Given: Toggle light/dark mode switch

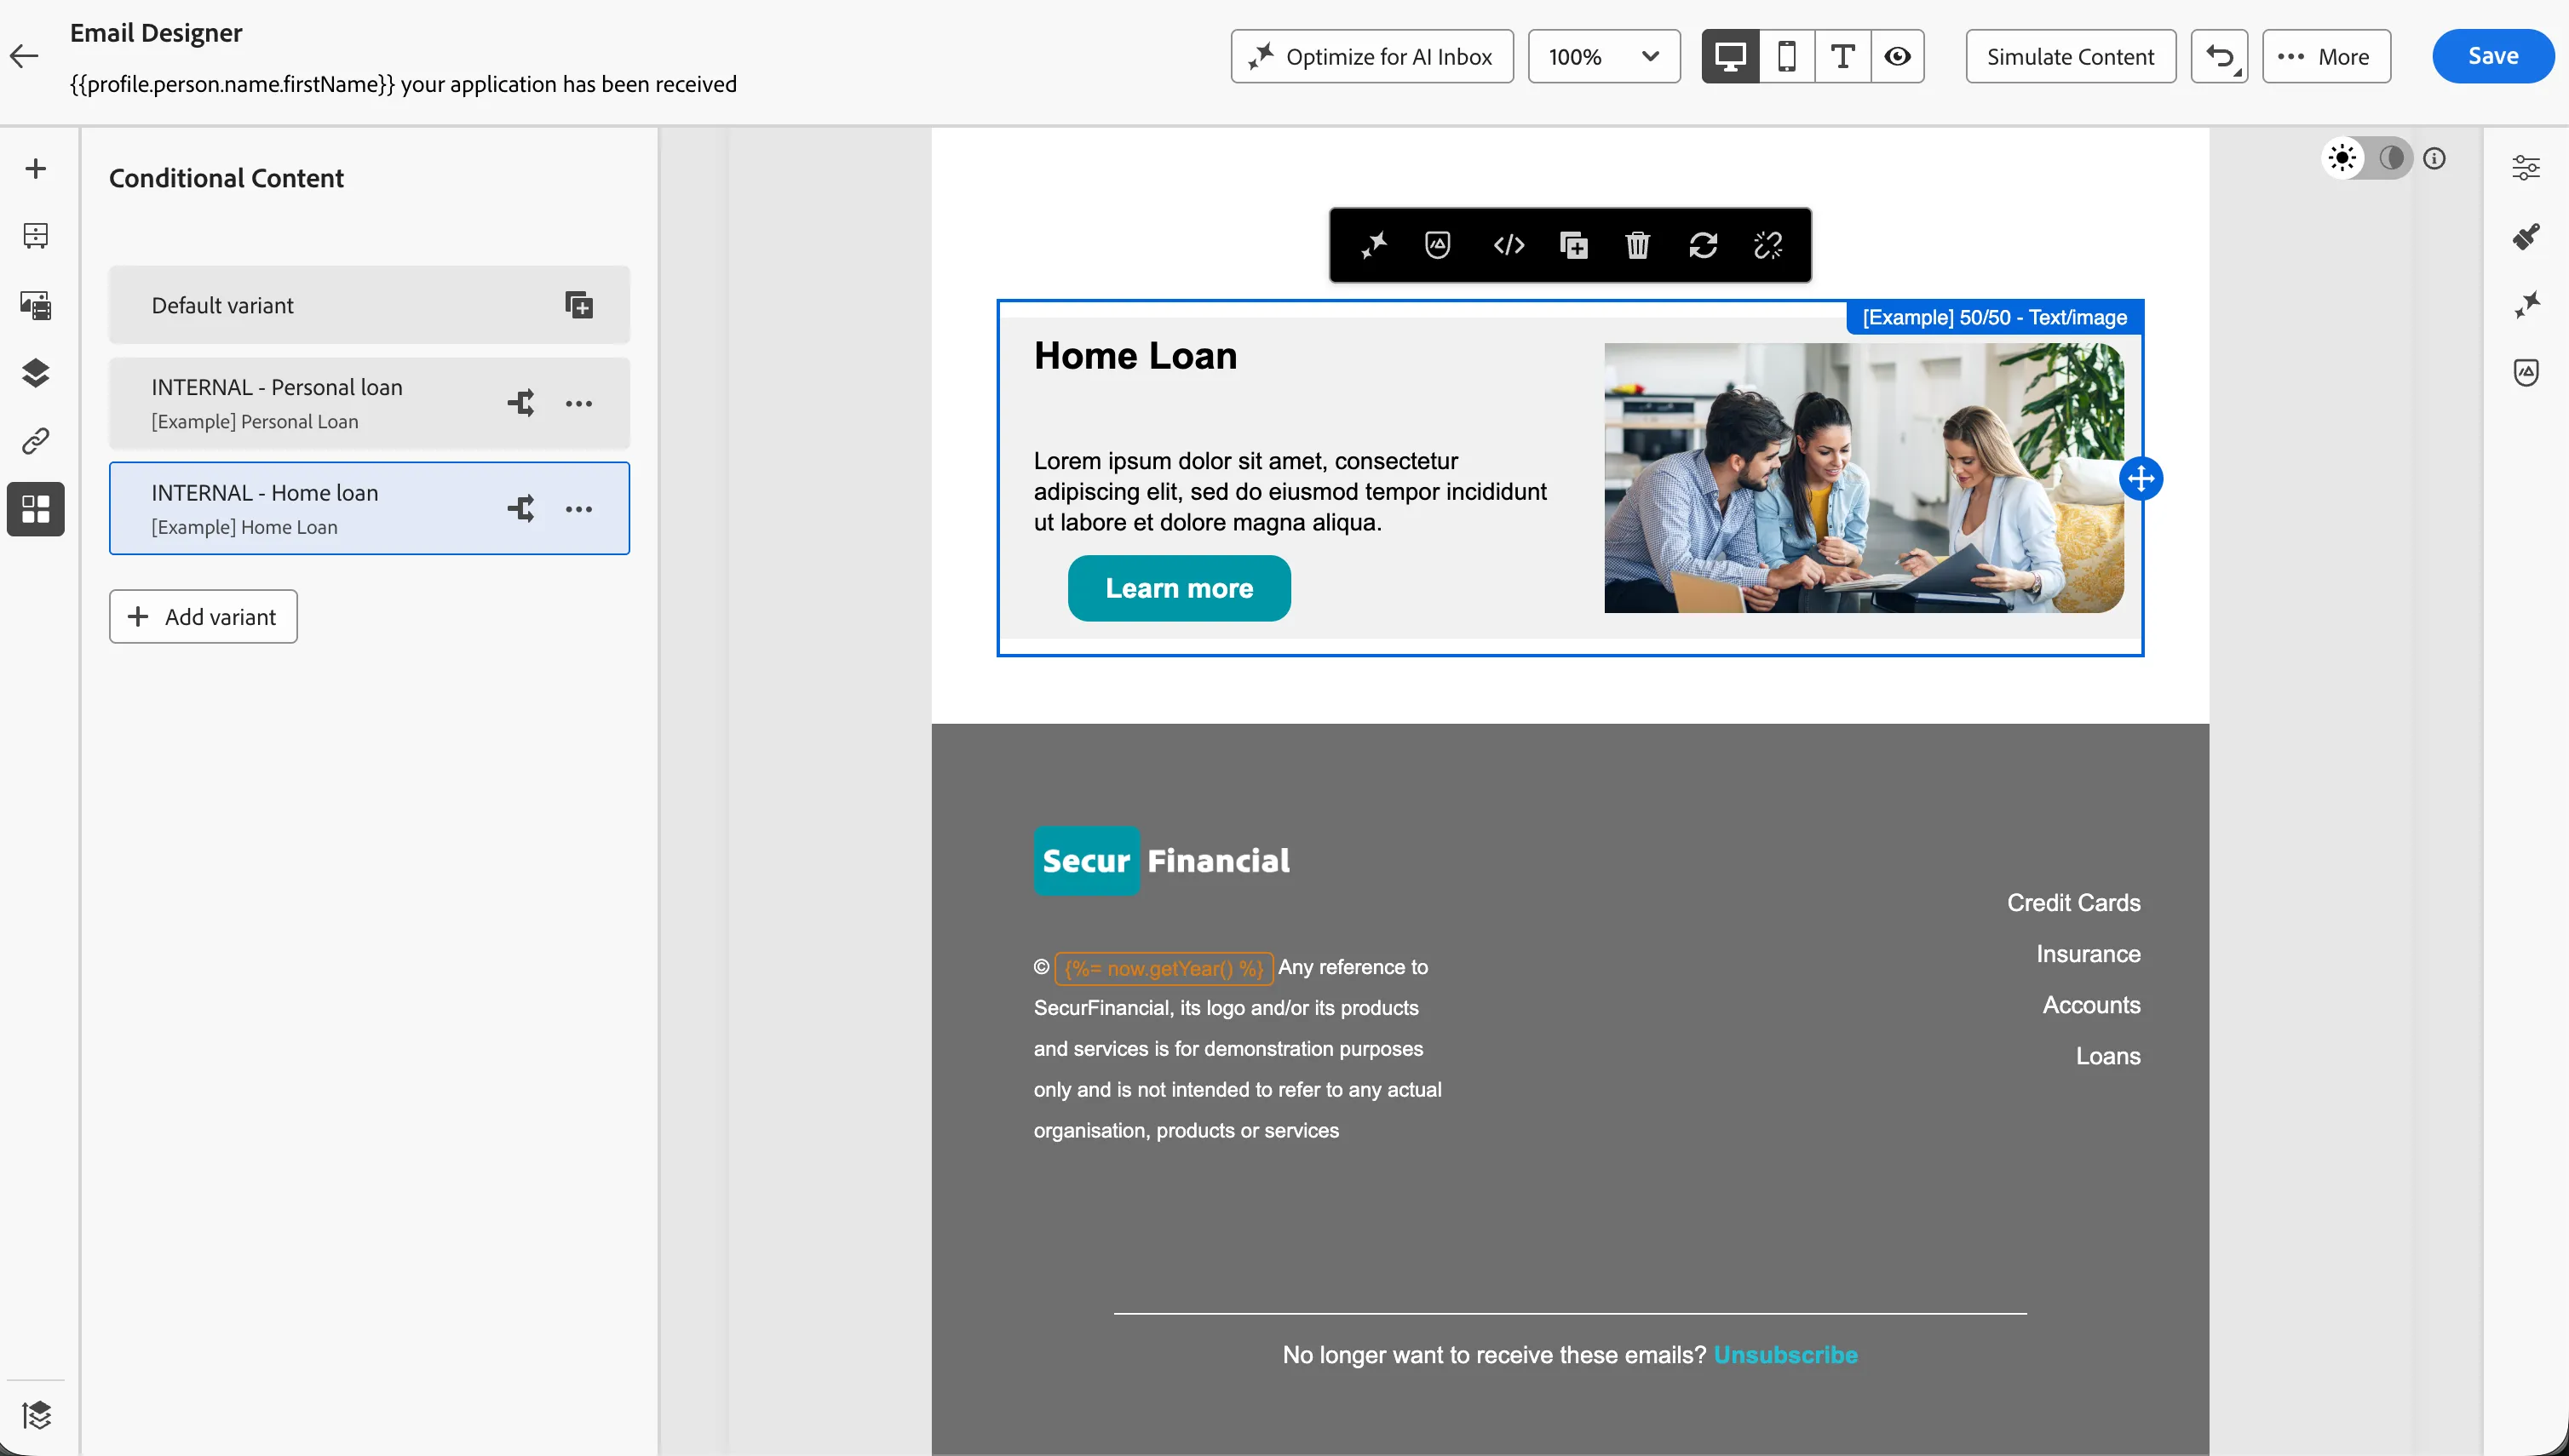Looking at the screenshot, I should 2367,158.
